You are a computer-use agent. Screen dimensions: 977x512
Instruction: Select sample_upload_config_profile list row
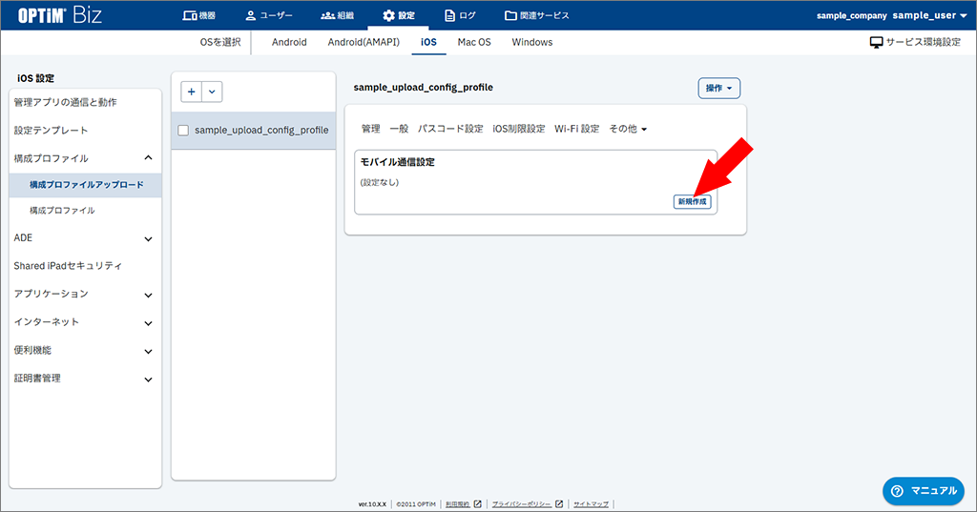point(254,131)
